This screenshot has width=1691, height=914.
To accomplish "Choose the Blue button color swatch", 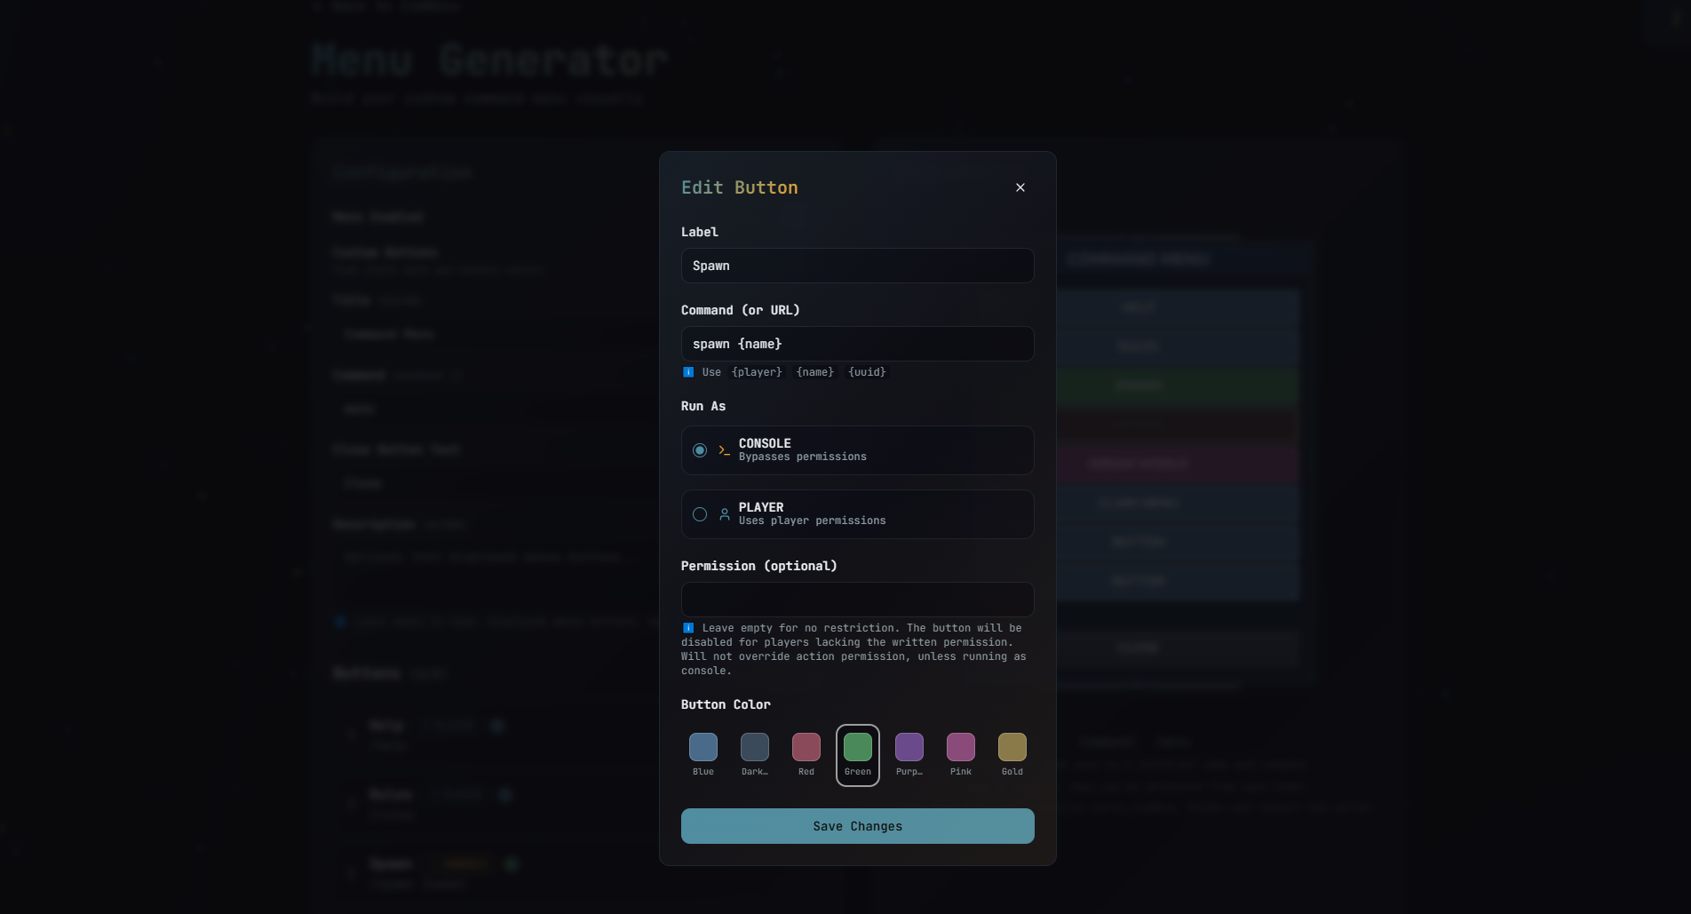I will (703, 747).
